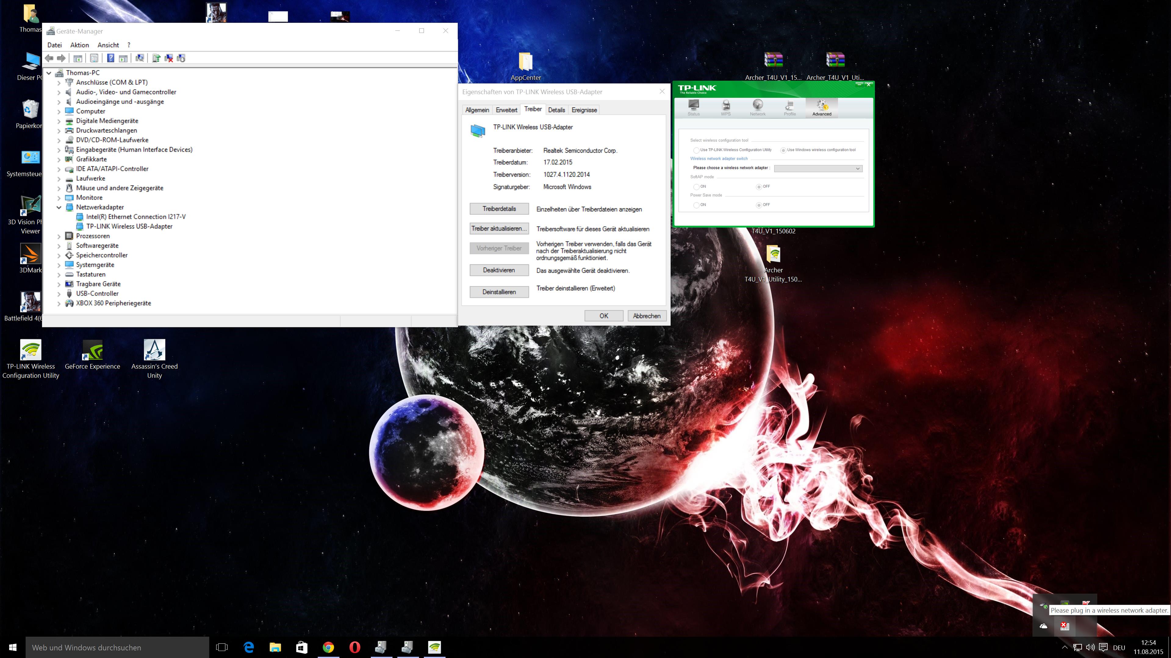Viewport: 1171px width, 658px height.
Task: Click the Chrome icon in the taskbar
Action: coord(328,647)
